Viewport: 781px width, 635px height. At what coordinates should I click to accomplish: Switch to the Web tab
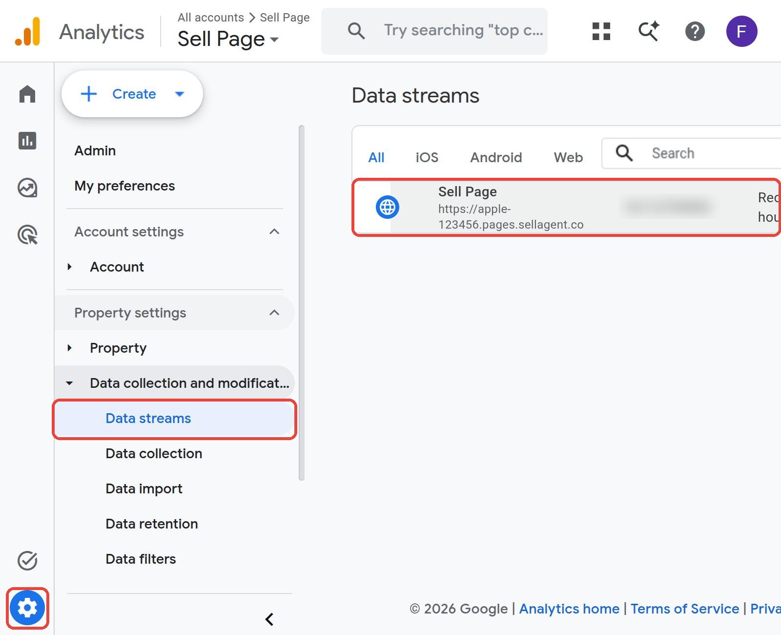[568, 157]
